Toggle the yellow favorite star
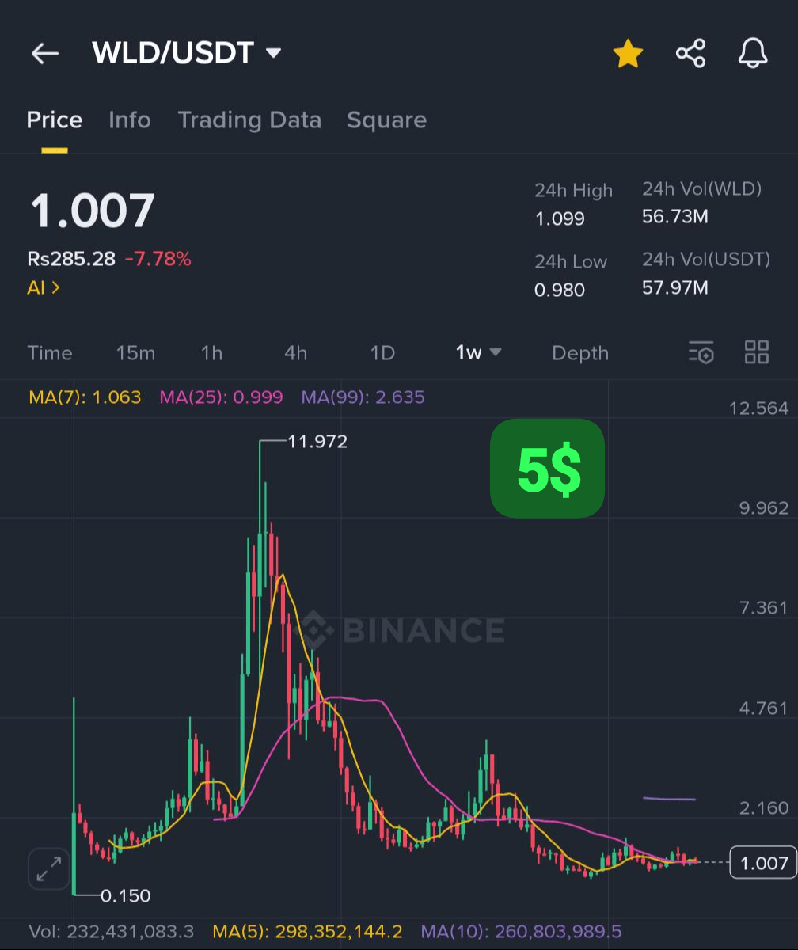The height and width of the screenshot is (950, 798). coord(628,54)
